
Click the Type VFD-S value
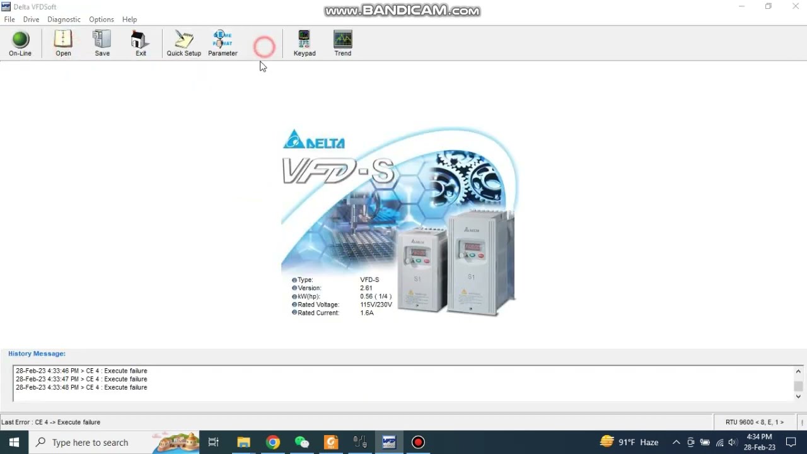pyautogui.click(x=369, y=280)
